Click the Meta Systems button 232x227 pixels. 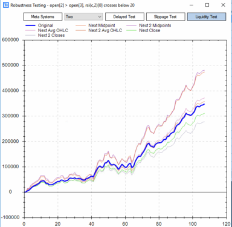(43, 17)
